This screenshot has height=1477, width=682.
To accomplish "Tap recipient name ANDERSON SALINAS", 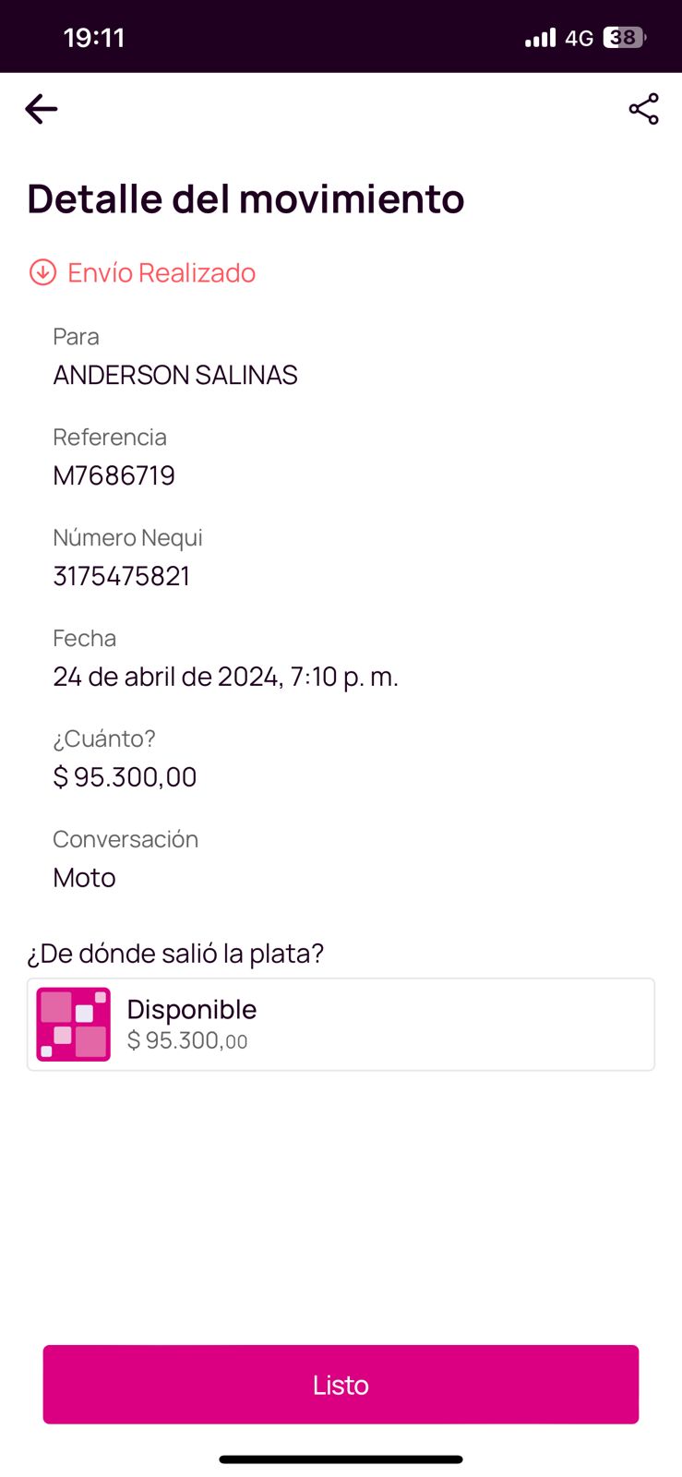I will (x=175, y=375).
